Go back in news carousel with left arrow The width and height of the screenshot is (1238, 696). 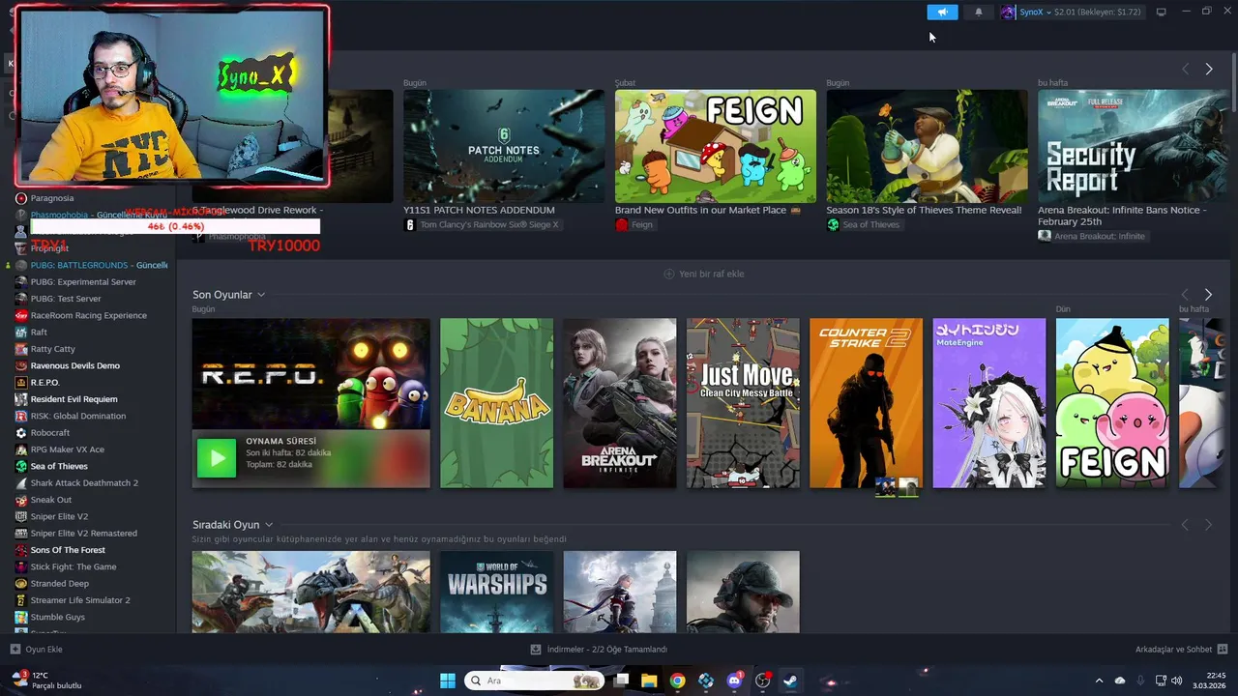click(x=1185, y=69)
